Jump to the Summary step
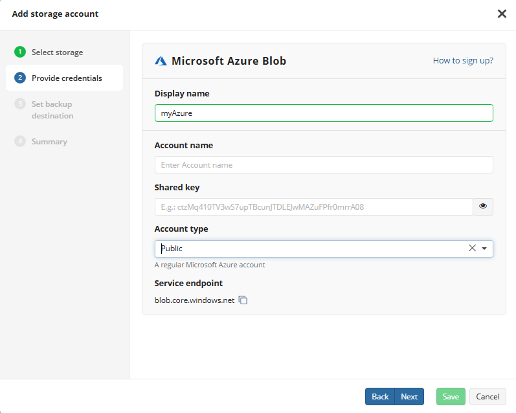Screen dimensions: 516x413 pyautogui.click(x=49, y=142)
